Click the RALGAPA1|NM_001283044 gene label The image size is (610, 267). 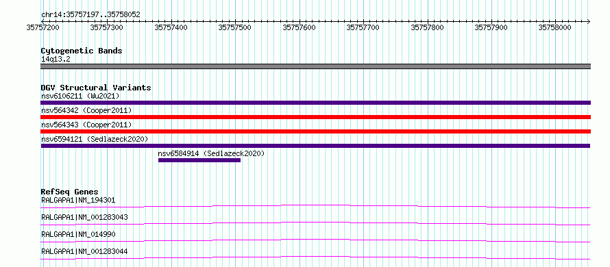click(x=84, y=251)
